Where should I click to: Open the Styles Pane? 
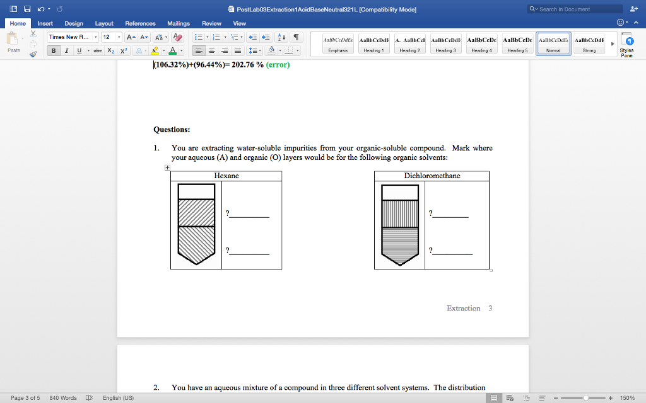coord(626,44)
